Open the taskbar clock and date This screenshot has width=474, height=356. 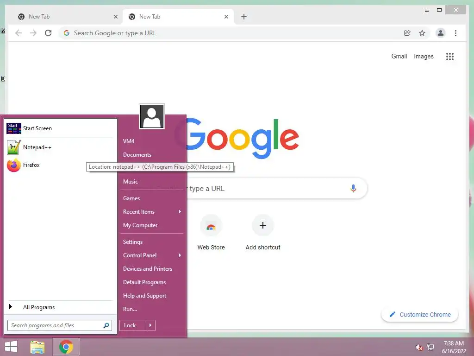click(x=454, y=347)
